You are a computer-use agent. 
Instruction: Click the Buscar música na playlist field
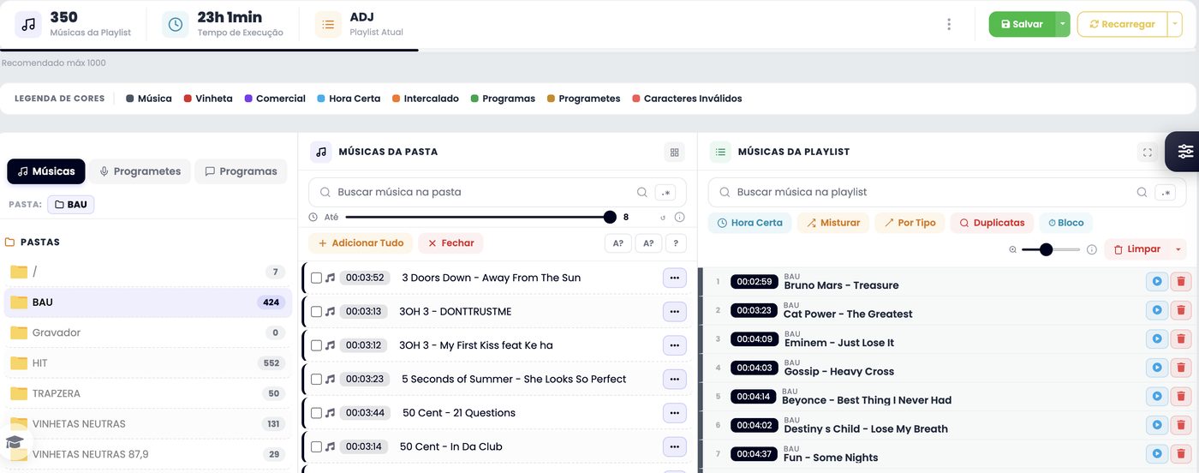947,193
